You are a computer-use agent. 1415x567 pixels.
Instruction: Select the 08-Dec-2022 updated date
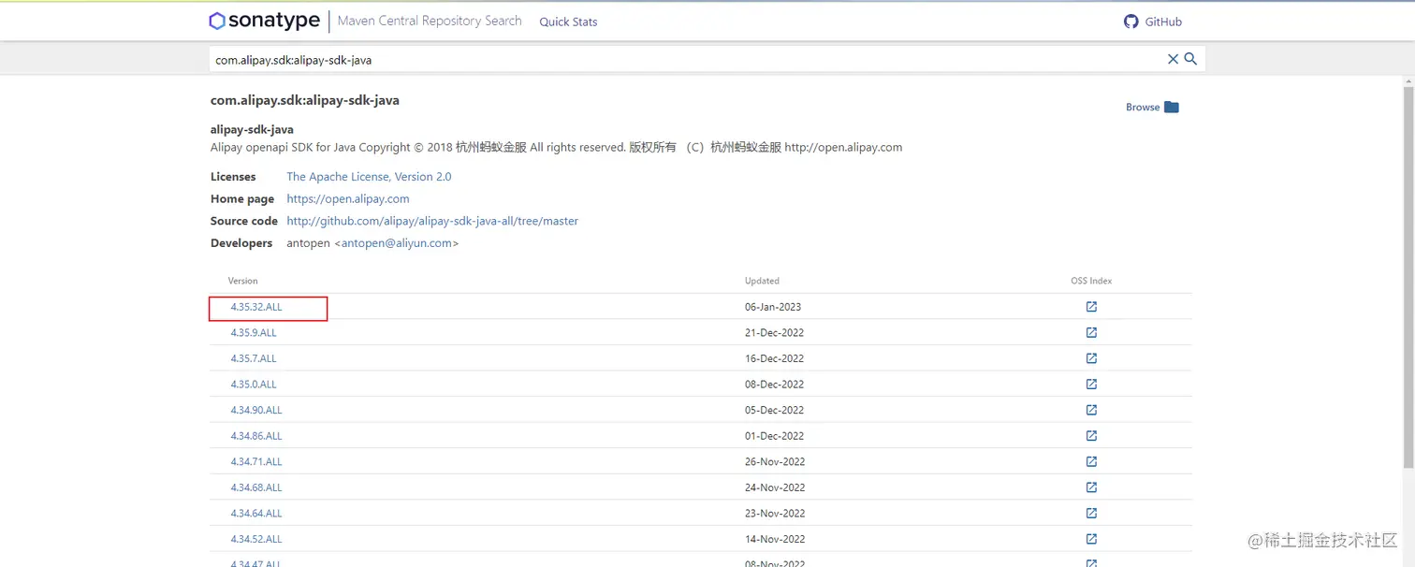click(x=774, y=385)
